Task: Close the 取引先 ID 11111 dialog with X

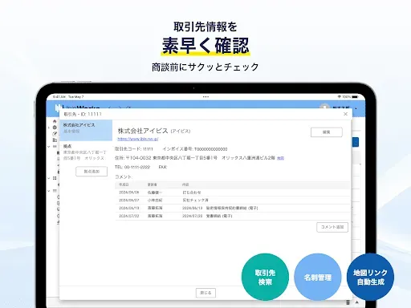Action: tap(345, 114)
